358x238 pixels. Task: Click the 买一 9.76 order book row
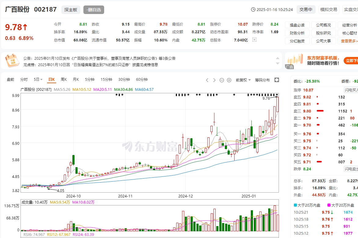[326, 134]
